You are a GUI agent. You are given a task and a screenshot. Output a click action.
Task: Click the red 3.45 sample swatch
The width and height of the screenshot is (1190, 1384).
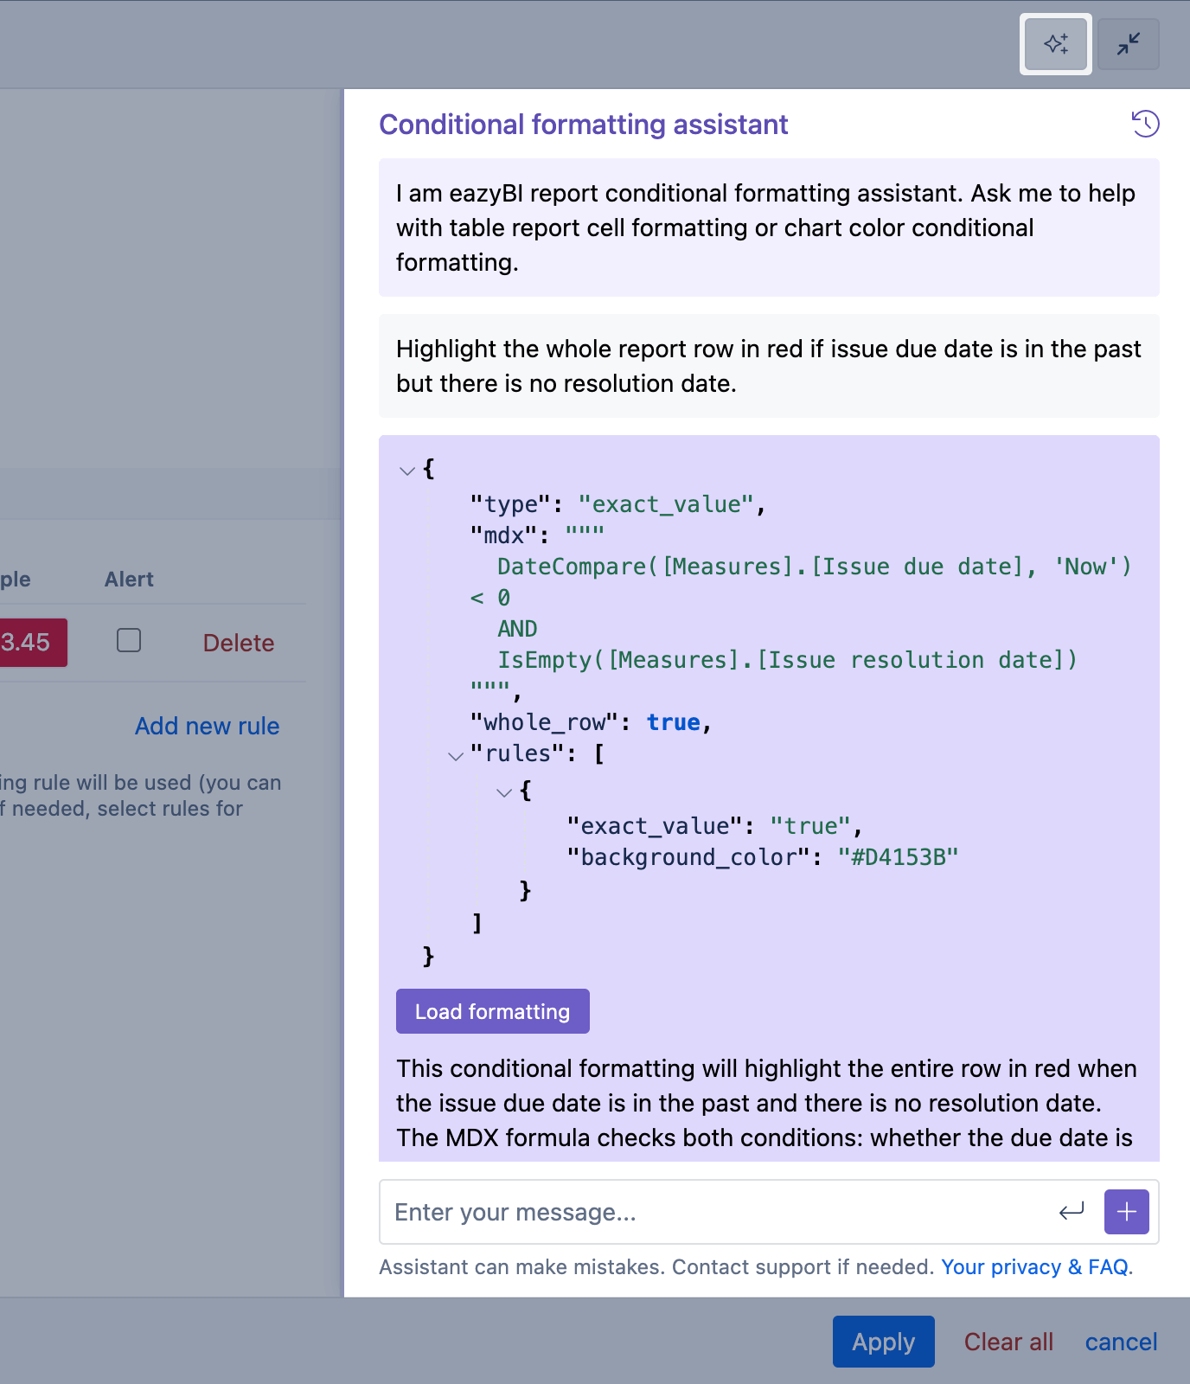click(31, 643)
